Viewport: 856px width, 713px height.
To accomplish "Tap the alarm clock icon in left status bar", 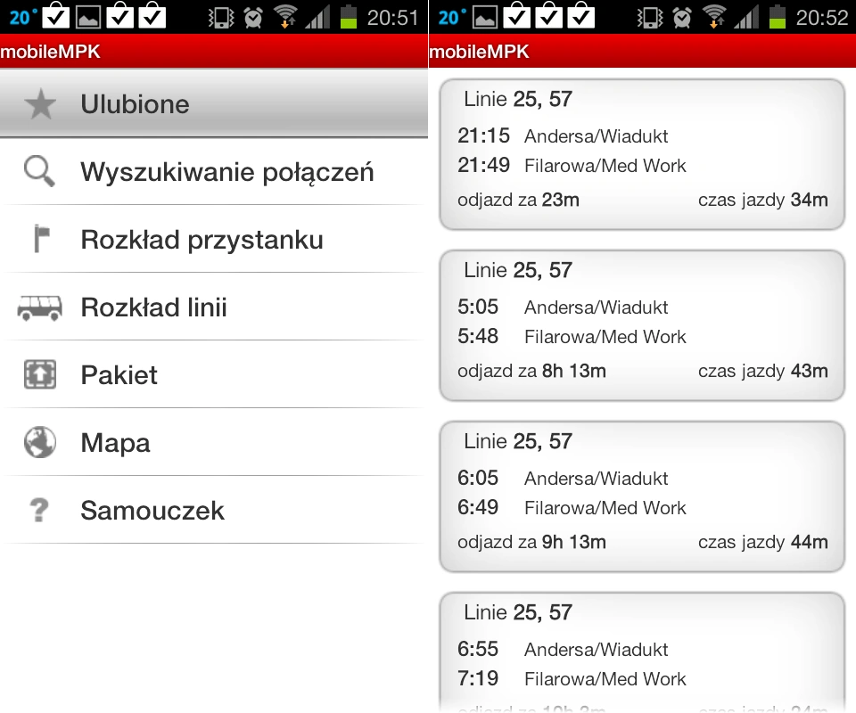I will pos(252,18).
